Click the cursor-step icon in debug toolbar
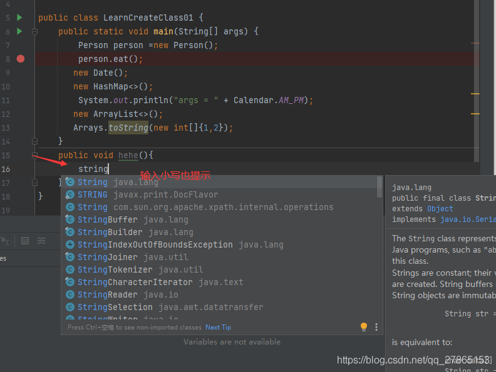Image resolution: width=496 pixels, height=372 pixels. tap(6, 241)
